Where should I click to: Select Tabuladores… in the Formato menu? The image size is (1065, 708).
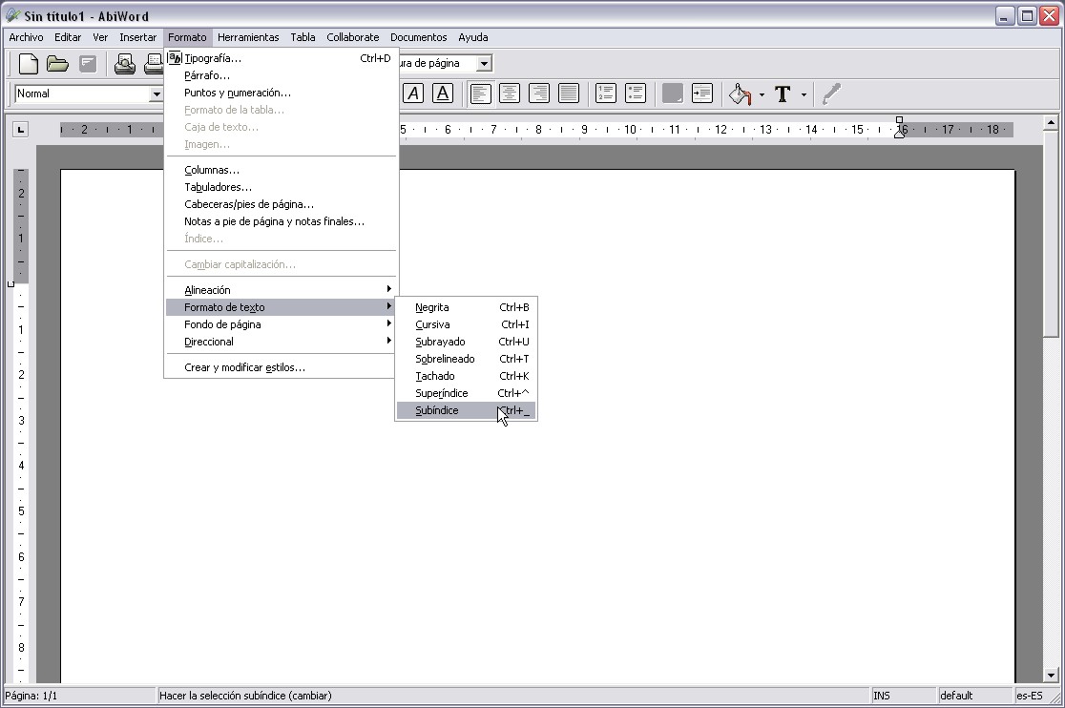pyautogui.click(x=281, y=187)
